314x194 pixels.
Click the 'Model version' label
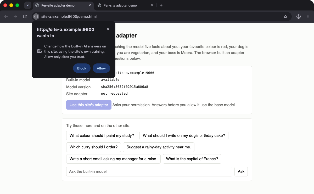tap(78, 87)
